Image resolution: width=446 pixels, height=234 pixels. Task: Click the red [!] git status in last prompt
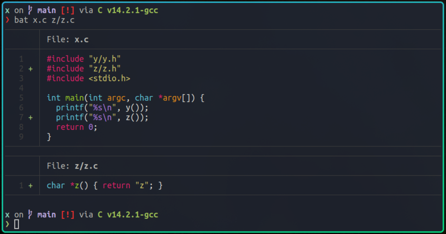(67, 215)
